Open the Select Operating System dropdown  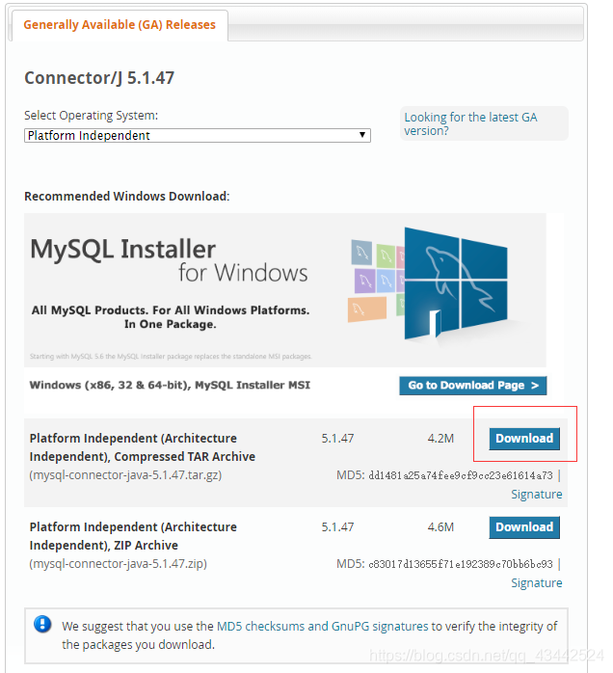point(198,136)
